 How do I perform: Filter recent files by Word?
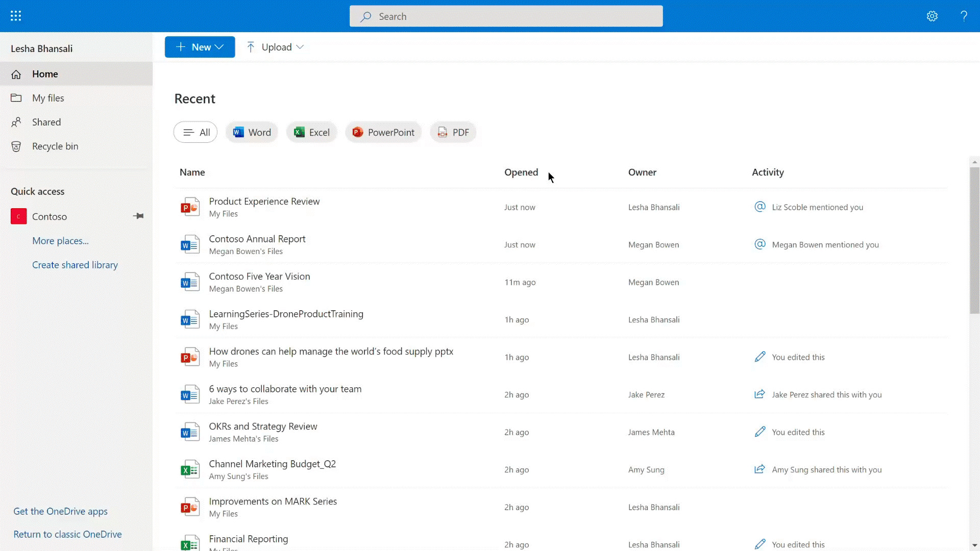[252, 133]
